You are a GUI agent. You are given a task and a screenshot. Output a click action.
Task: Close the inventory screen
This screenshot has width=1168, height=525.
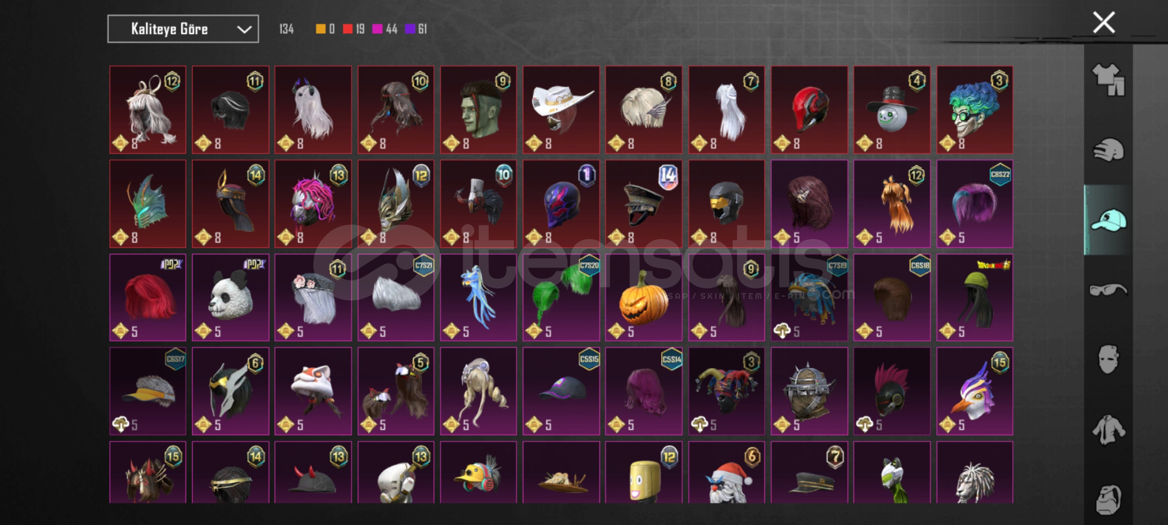[x=1104, y=22]
